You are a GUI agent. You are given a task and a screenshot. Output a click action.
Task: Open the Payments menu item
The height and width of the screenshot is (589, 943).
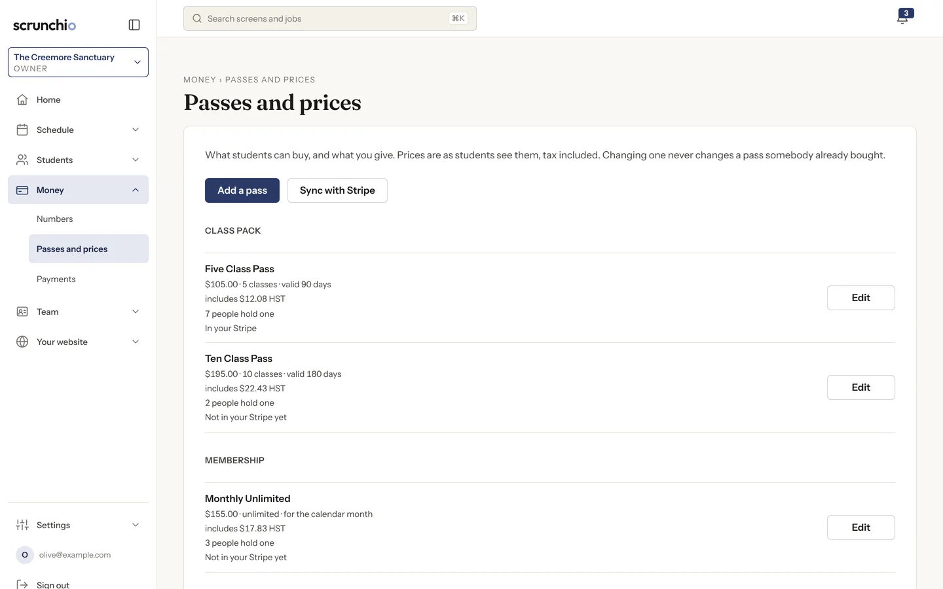[x=88, y=279]
